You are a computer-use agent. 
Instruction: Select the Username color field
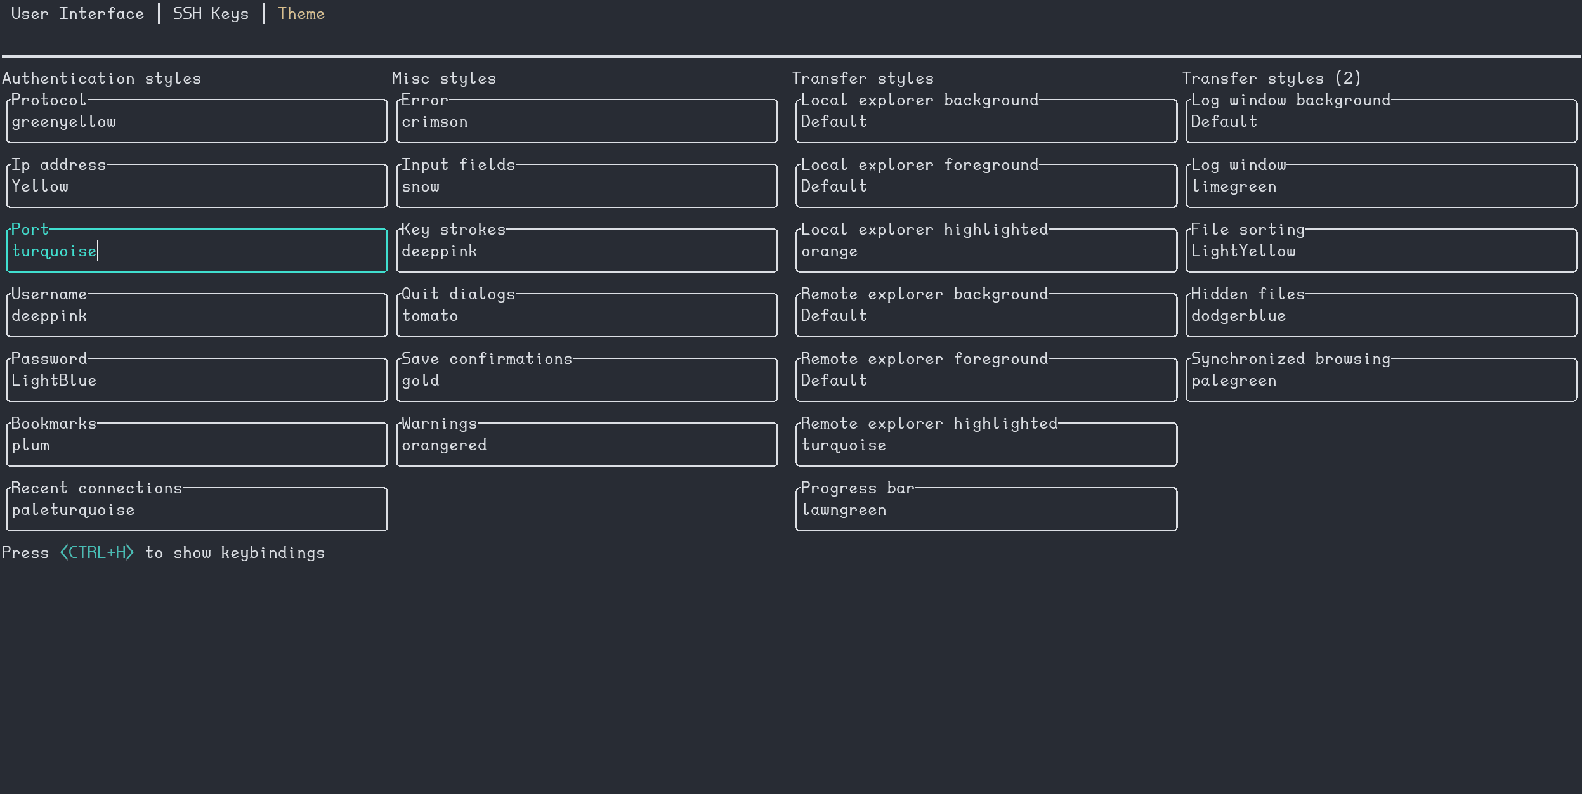pyautogui.click(x=197, y=316)
